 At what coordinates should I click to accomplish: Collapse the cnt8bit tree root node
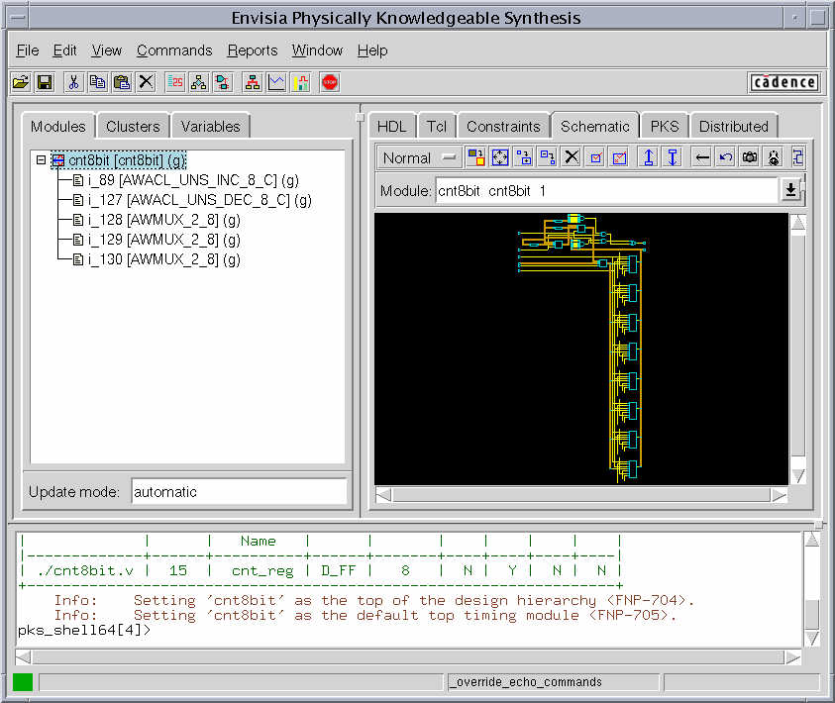pos(41,160)
